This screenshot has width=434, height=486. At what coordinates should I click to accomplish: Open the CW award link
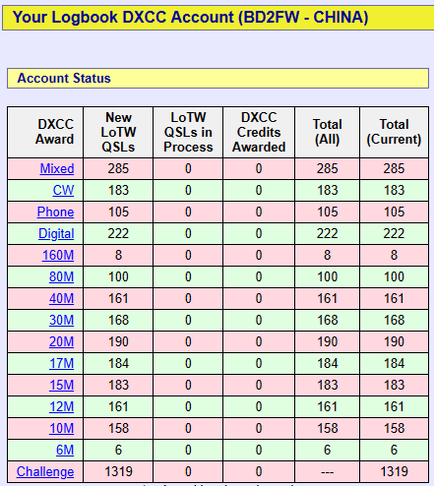pyautogui.click(x=63, y=191)
